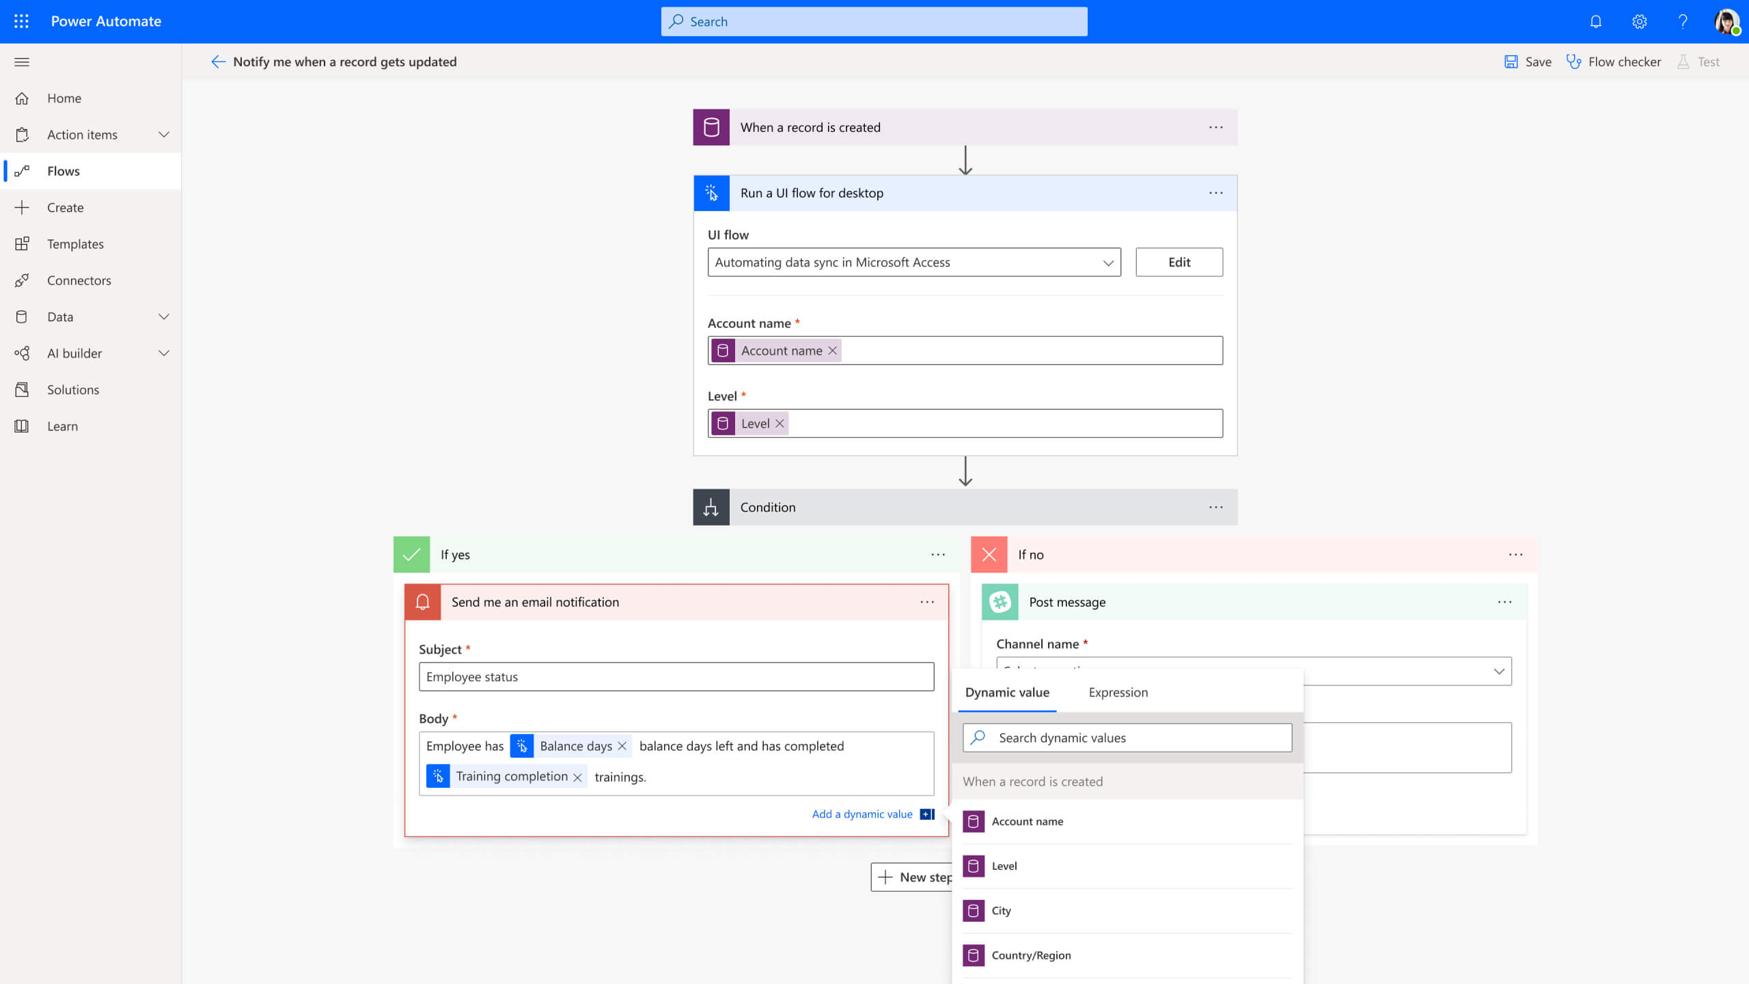The width and height of the screenshot is (1749, 984).
Task: Click the When a record is created trigger icon
Action: click(x=711, y=127)
